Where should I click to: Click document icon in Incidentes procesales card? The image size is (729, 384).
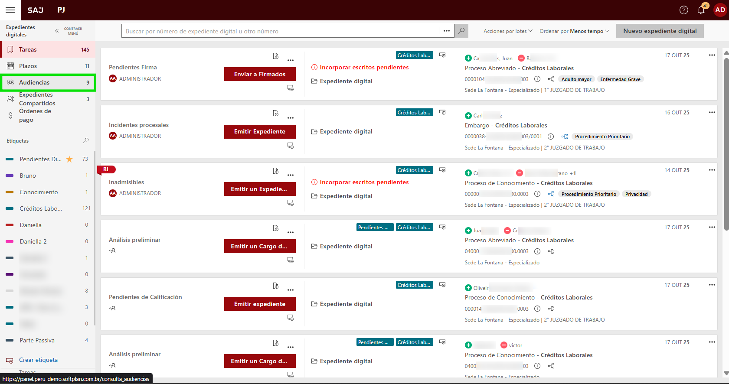[275, 113]
